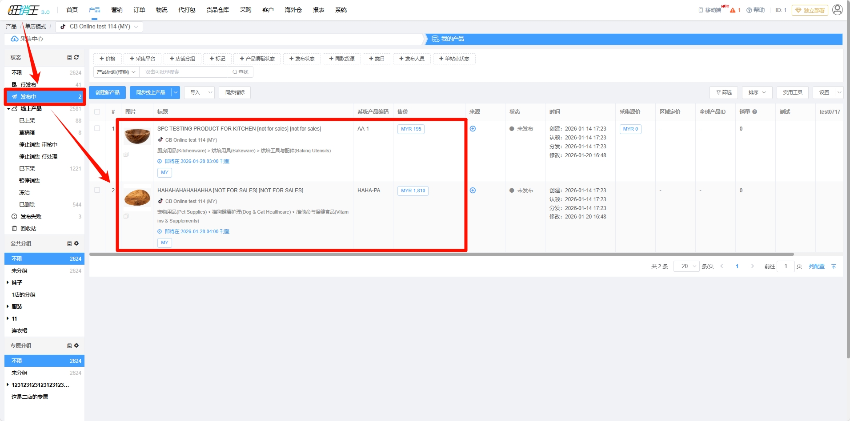Check the checkbox for product row 1
Screen dimensions: 850x421
pos(97,128)
